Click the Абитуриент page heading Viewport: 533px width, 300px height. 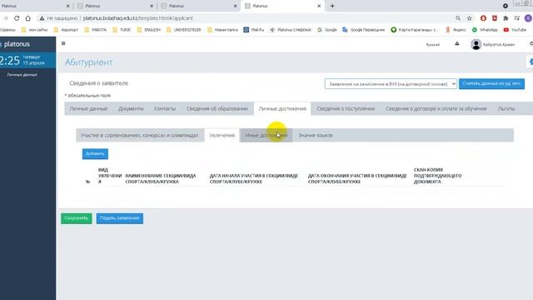click(89, 62)
